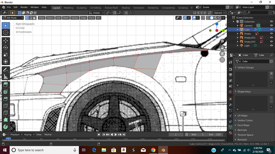Pick the Scale tool

(x=6, y=55)
